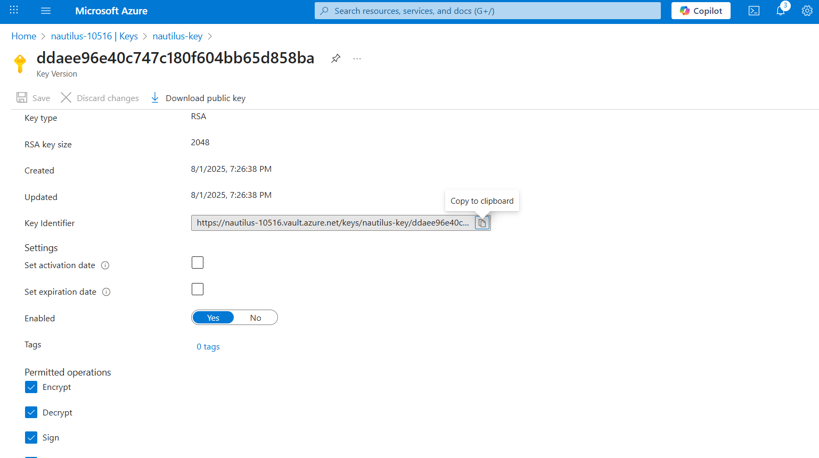This screenshot has height=458, width=819.
Task: Copy Key Identifier to clipboard
Action: pyautogui.click(x=482, y=223)
